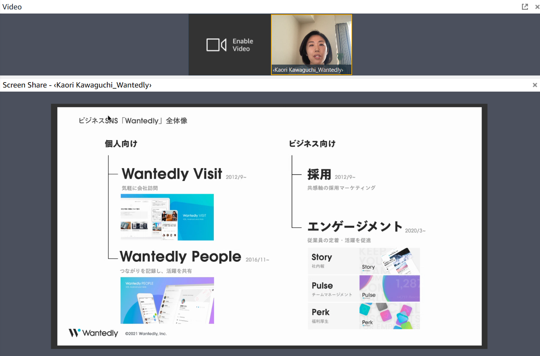The image size is (540, 356).
Task: Click the "Screen Share - Kaori Kawaguchi_Wantedly" panel title
Action: (77, 85)
